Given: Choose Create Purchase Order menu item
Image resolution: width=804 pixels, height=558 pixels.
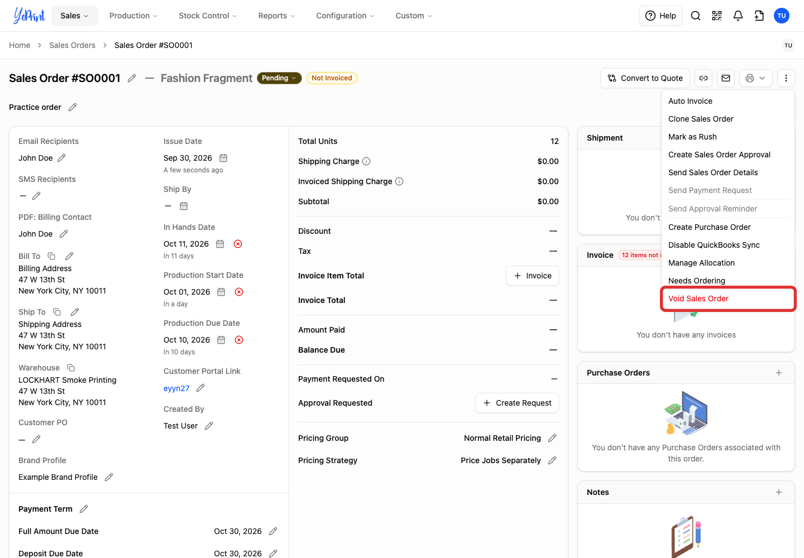Looking at the screenshot, I should 728,227.
